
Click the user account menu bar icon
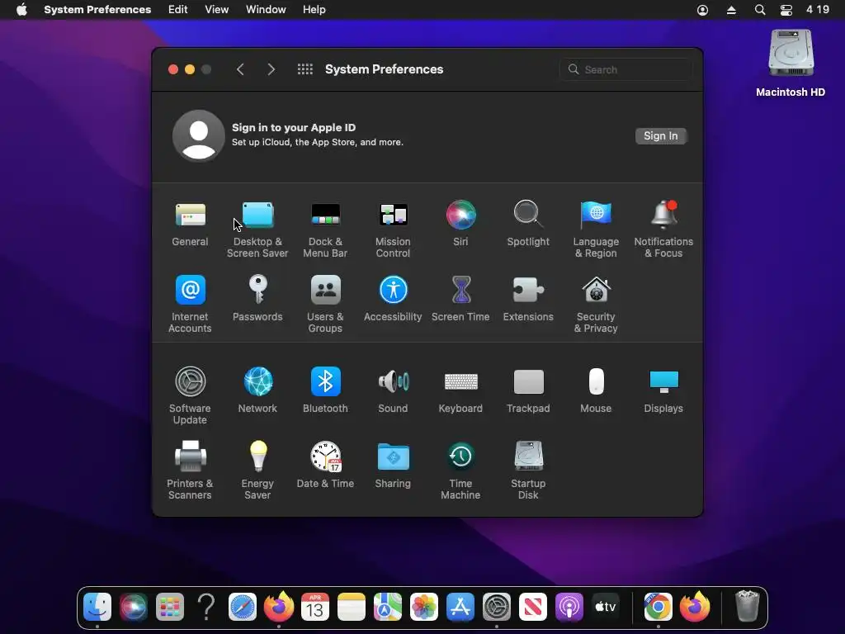703,10
